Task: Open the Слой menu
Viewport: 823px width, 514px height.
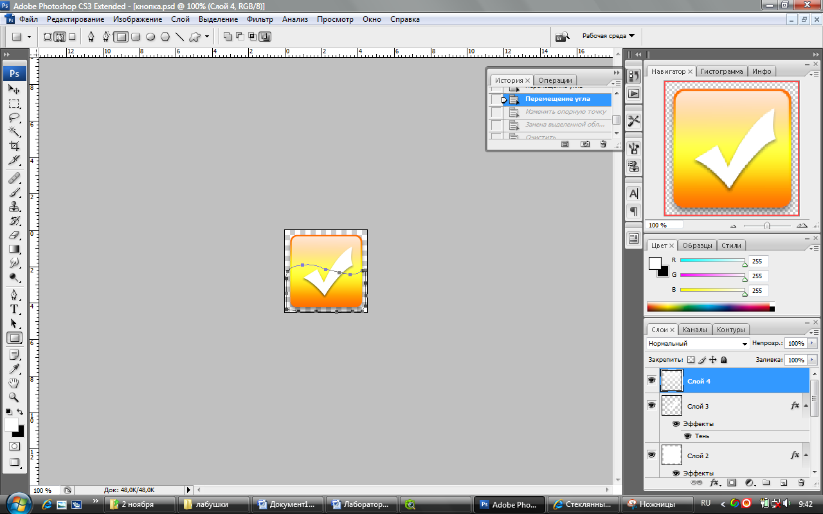Action: [180, 19]
